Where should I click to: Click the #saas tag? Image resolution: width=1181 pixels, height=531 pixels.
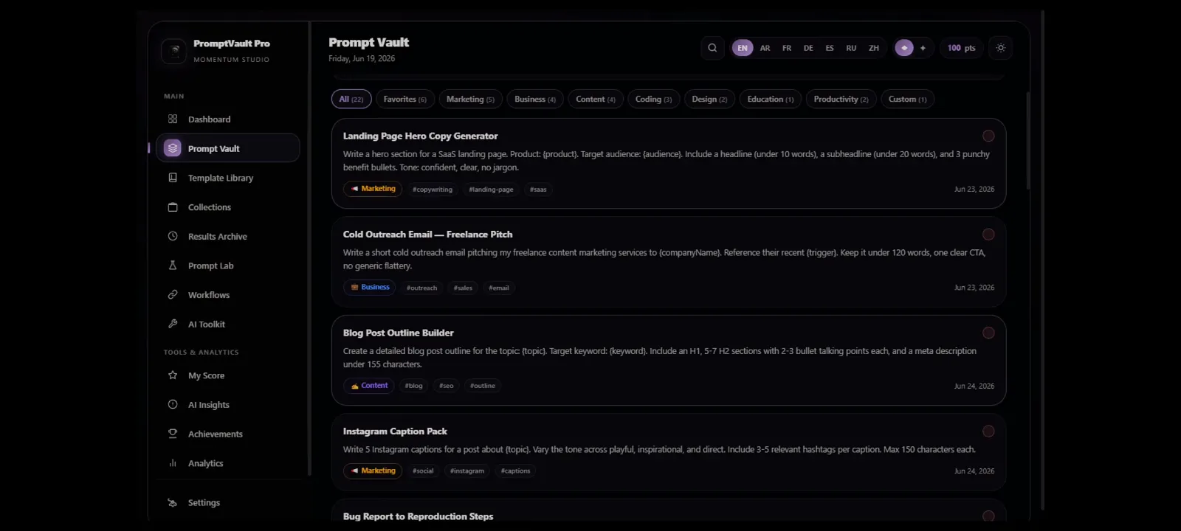538,190
